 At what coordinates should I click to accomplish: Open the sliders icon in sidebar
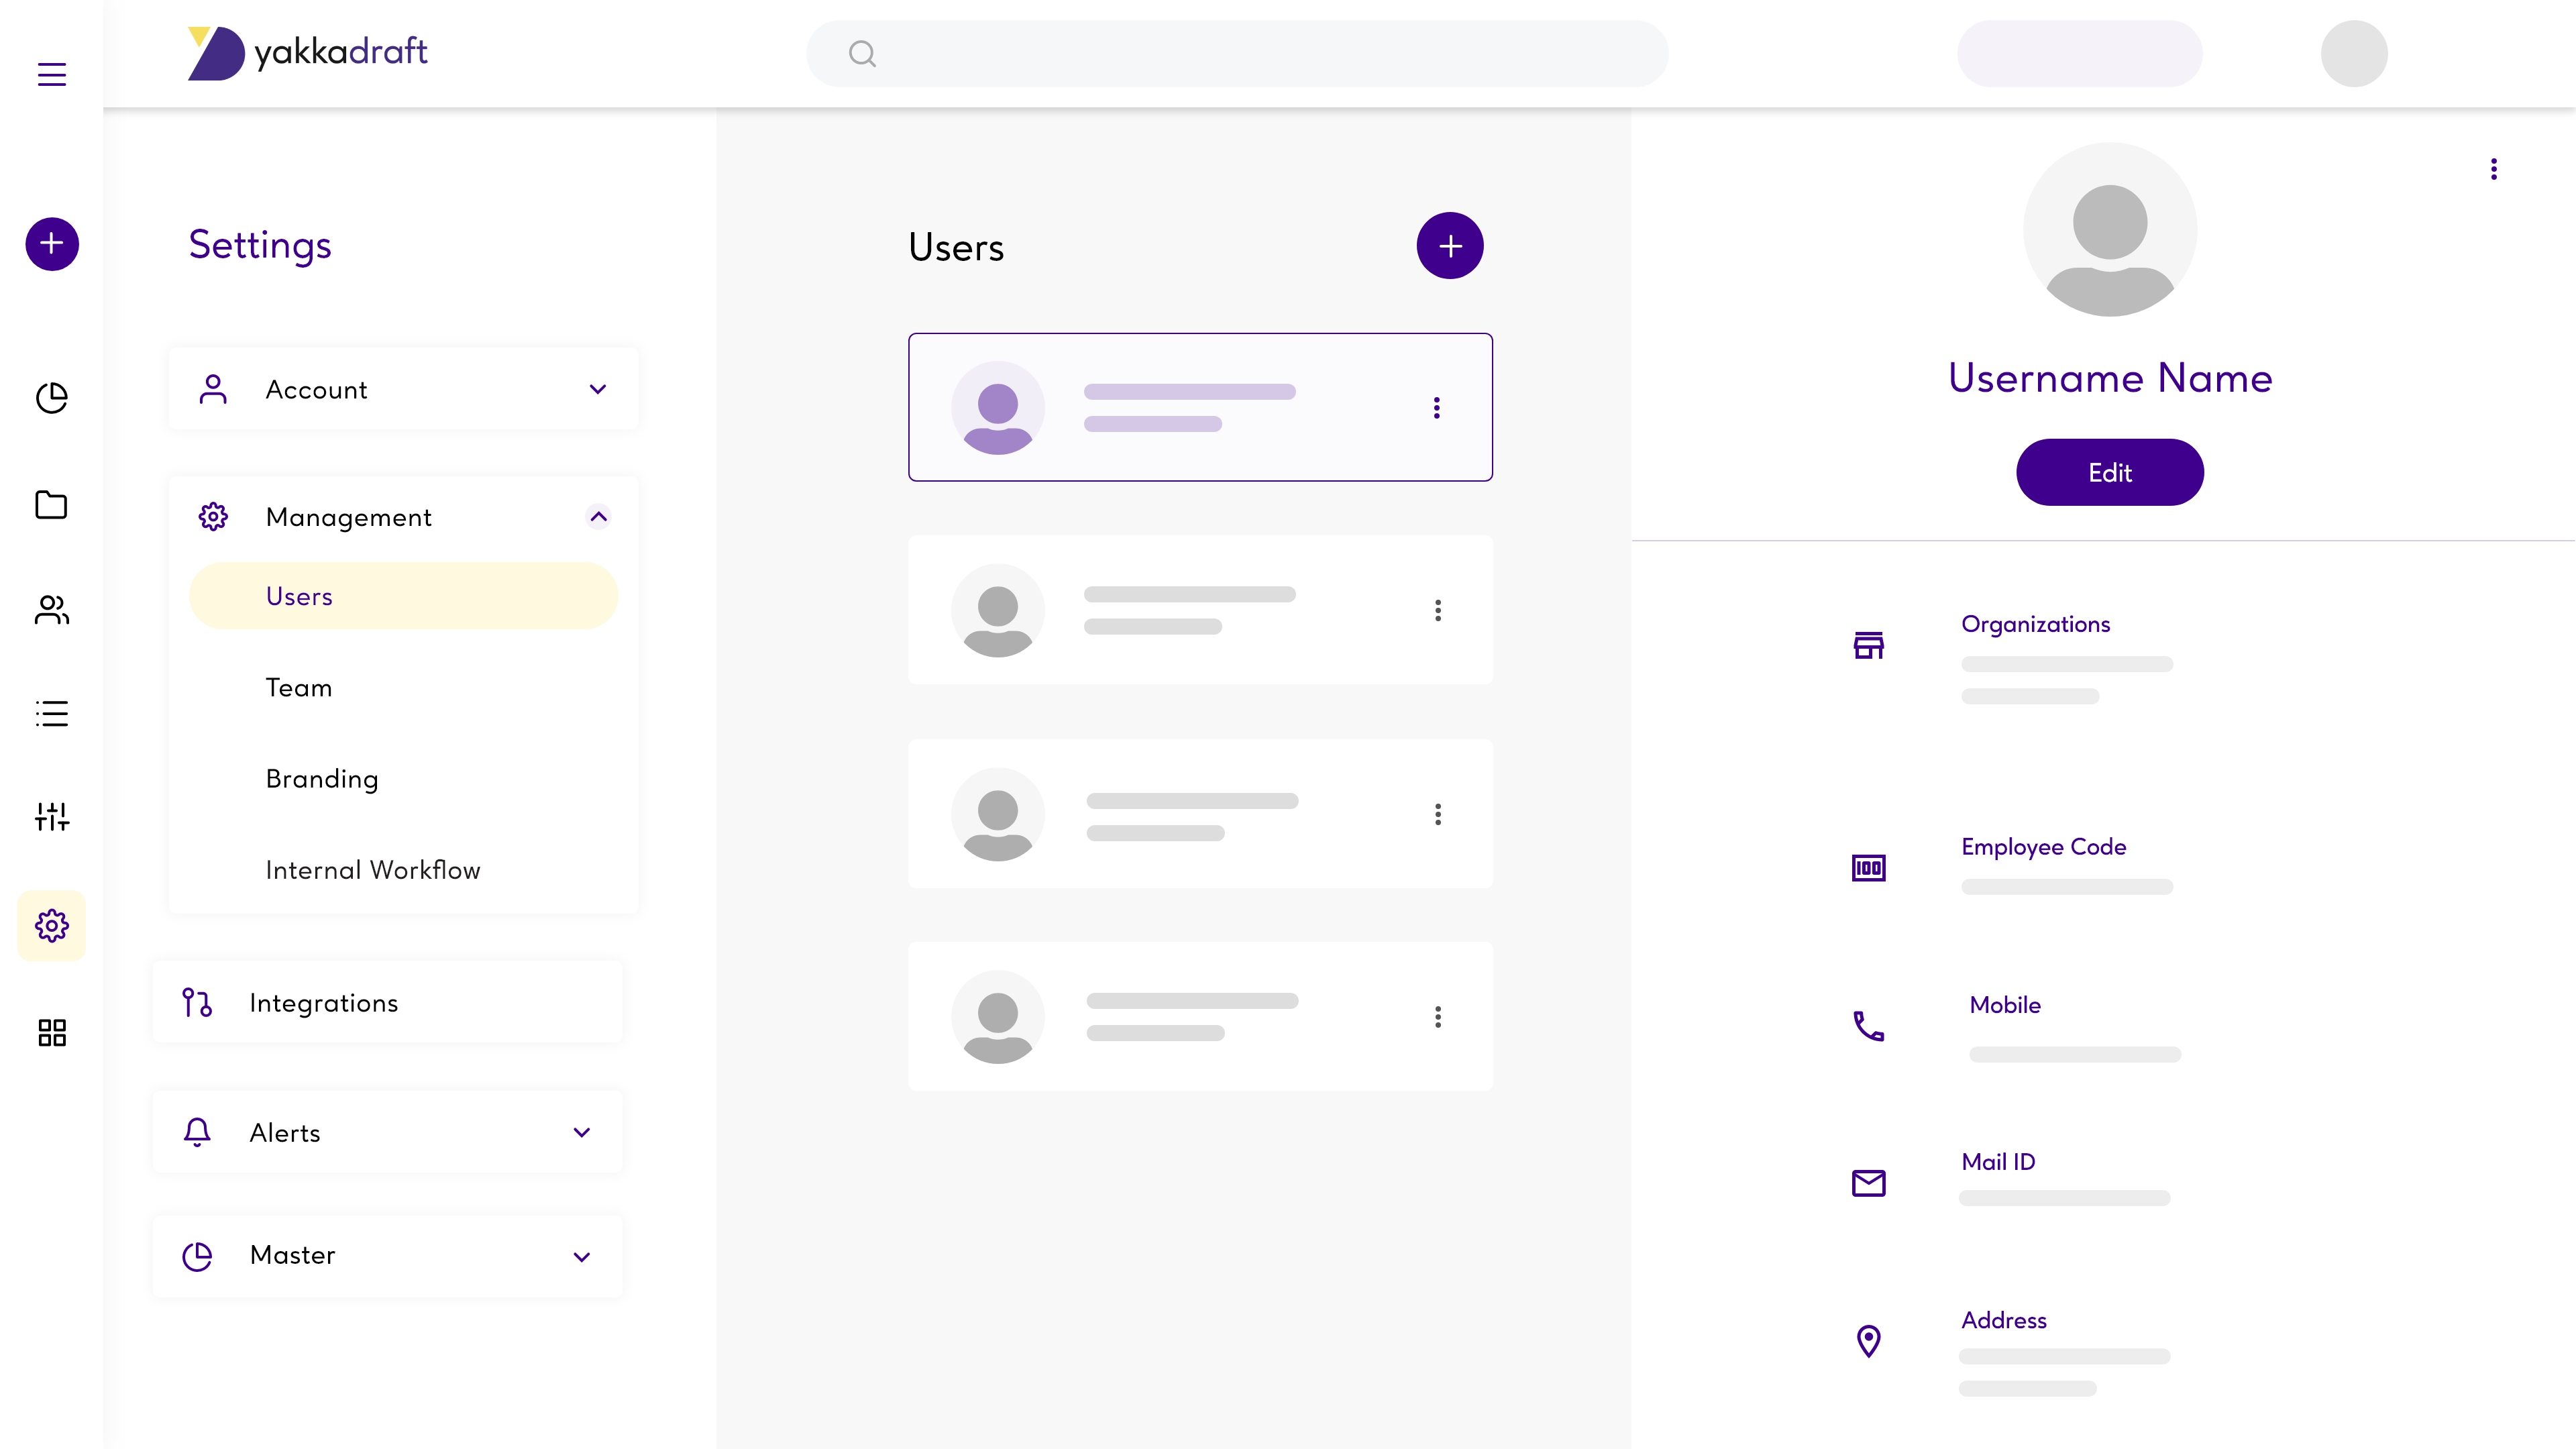(52, 817)
